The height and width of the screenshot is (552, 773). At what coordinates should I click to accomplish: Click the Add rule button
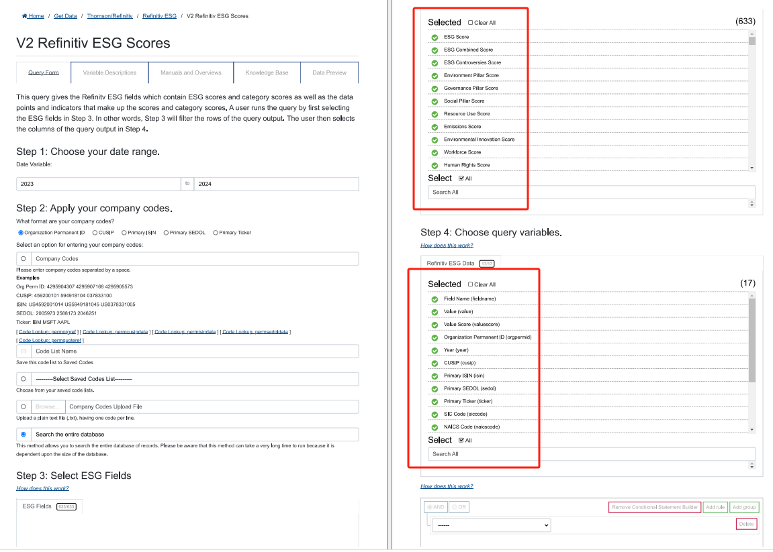[x=715, y=507]
